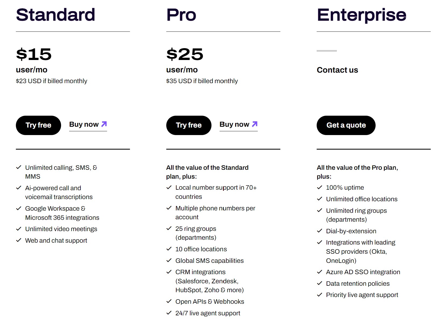The height and width of the screenshot is (325, 445).
Task: Click checkmark next to Azure AD SSO integration
Action: (320, 272)
